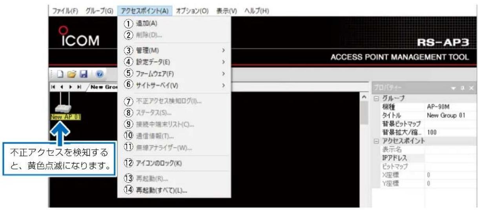The image size is (479, 210).
Task: Click the canvas scrollbar up arrow
Action: (x=363, y=97)
